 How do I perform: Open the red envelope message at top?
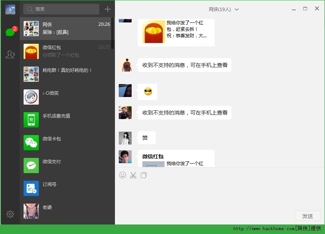[x=176, y=32]
